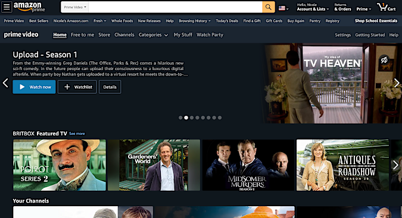Open Gift Cards link

(x=274, y=21)
